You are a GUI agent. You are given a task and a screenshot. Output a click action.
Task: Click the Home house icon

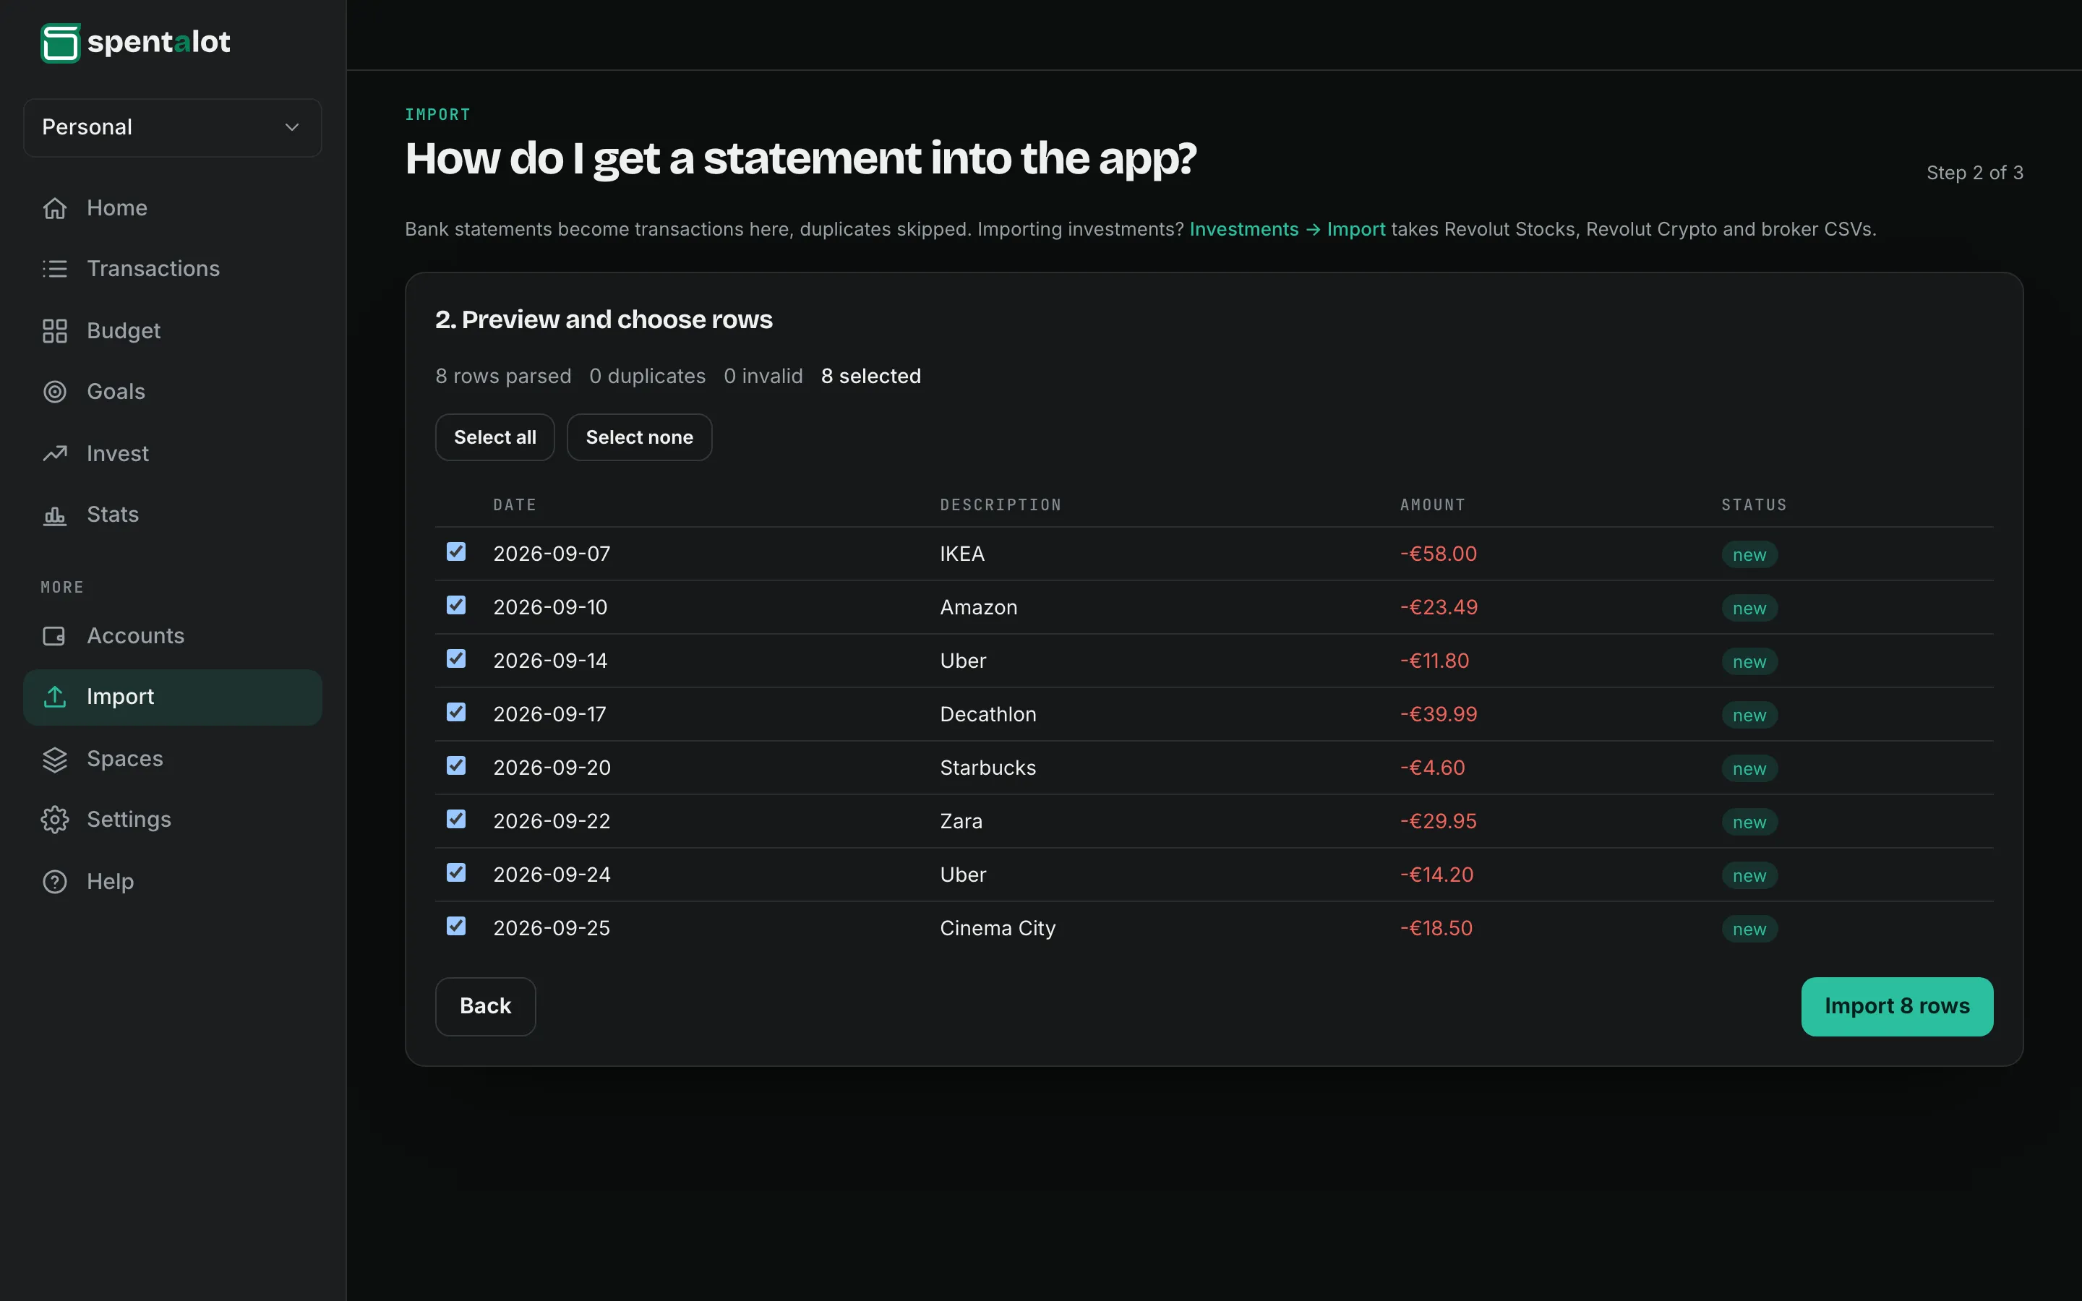tap(55, 208)
